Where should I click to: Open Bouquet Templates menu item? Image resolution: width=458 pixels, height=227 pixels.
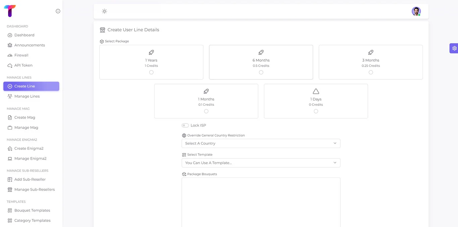coord(32,211)
